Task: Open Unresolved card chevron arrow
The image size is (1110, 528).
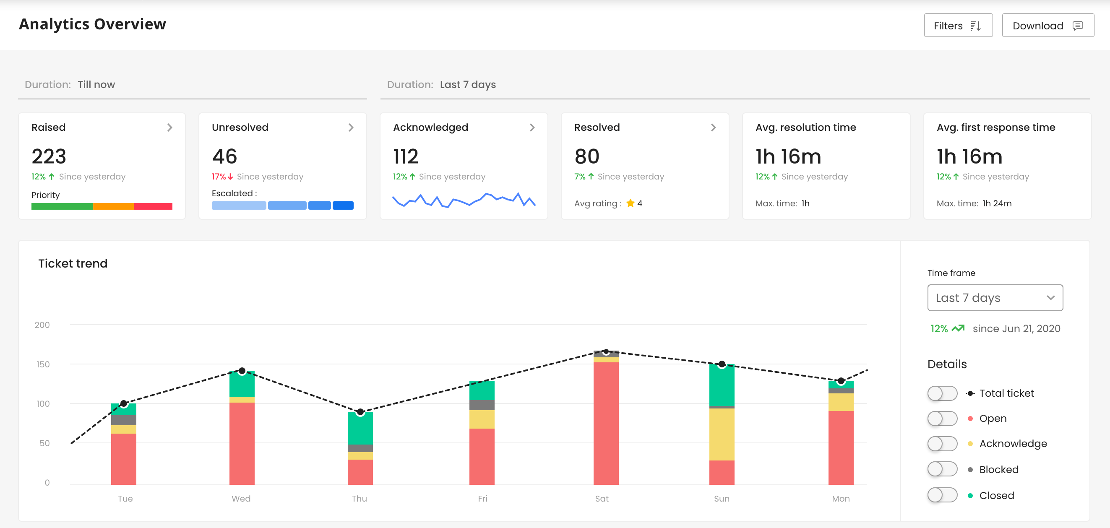Action: click(x=351, y=127)
